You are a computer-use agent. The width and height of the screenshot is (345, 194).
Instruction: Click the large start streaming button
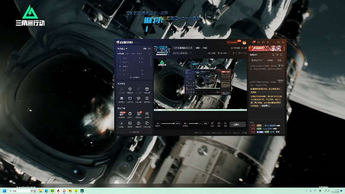(238, 125)
